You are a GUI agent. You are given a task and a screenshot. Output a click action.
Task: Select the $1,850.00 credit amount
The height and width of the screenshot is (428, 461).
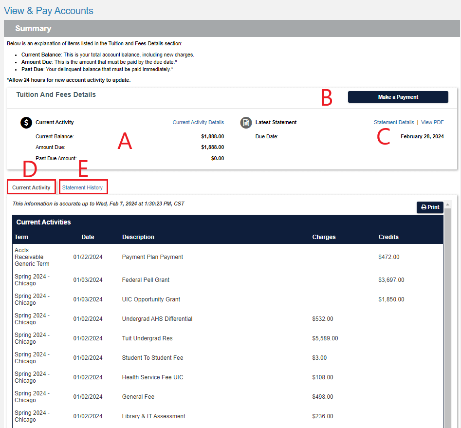[x=391, y=299]
